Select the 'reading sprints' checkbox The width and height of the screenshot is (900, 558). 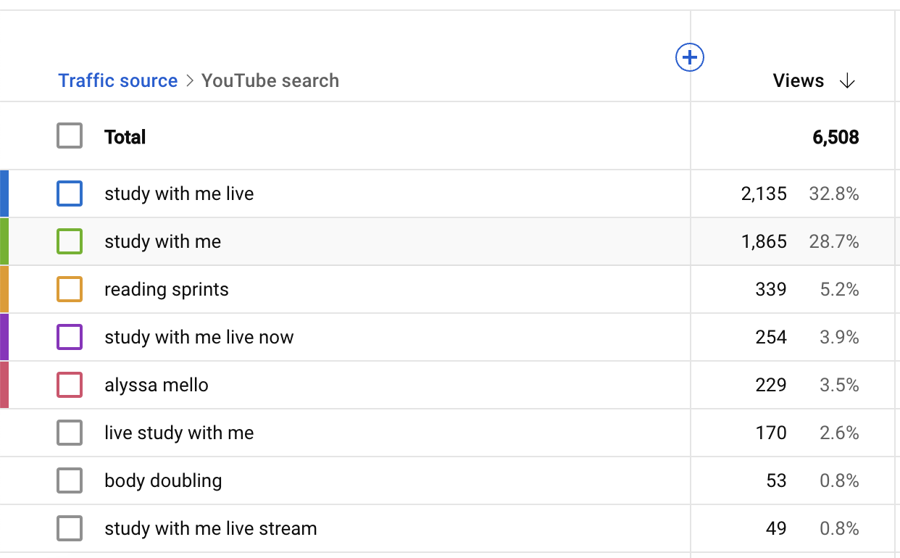70,289
